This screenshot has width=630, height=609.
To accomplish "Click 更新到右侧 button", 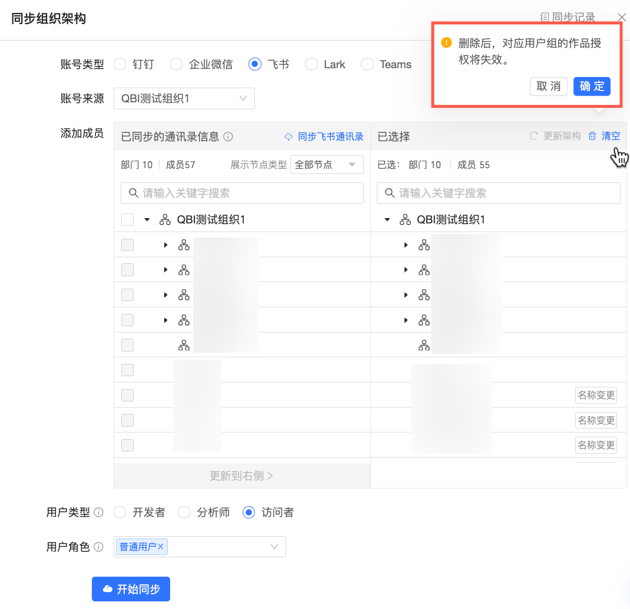I will coord(242,476).
